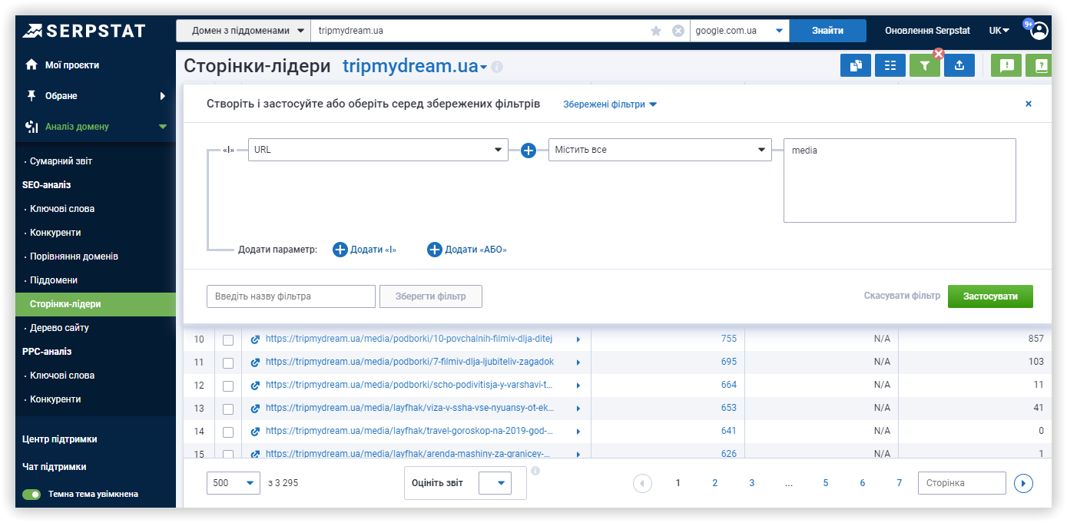Open Домен з піддоменами dropdown
1067x523 pixels.
tap(244, 31)
